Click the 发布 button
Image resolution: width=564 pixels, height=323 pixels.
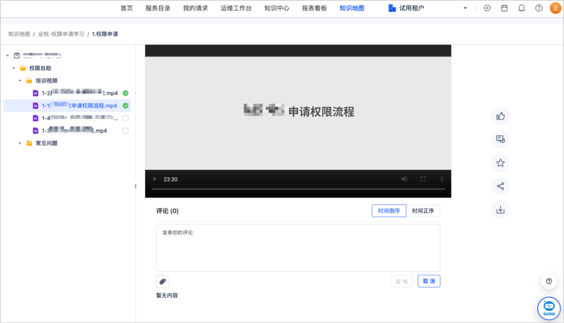(x=402, y=281)
